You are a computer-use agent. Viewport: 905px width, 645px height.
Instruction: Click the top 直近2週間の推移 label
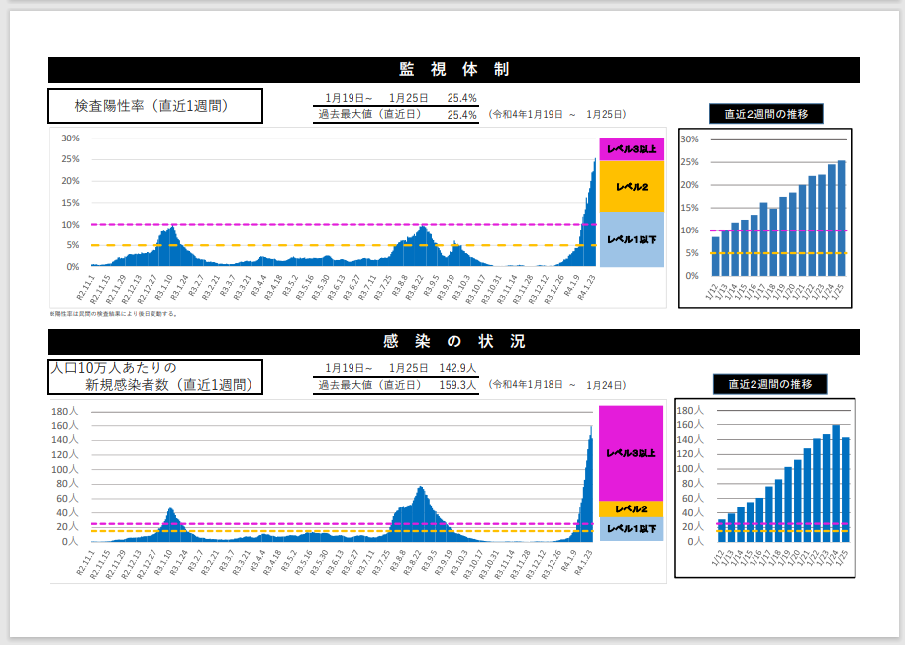pyautogui.click(x=766, y=114)
